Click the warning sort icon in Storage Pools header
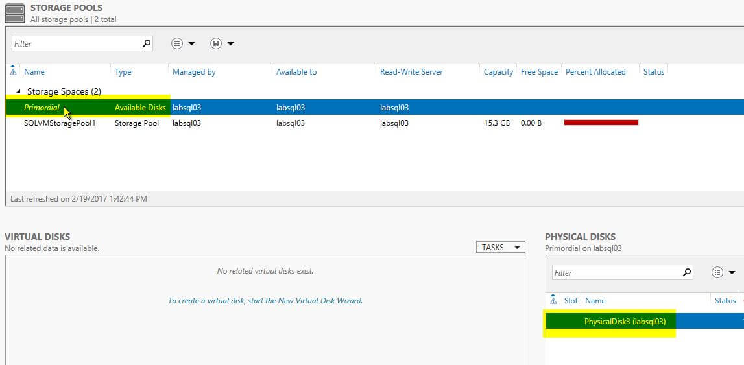This screenshot has width=744, height=365. coord(14,71)
